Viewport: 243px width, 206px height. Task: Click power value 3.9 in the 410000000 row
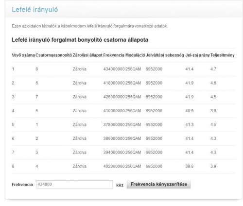(x=213, y=111)
